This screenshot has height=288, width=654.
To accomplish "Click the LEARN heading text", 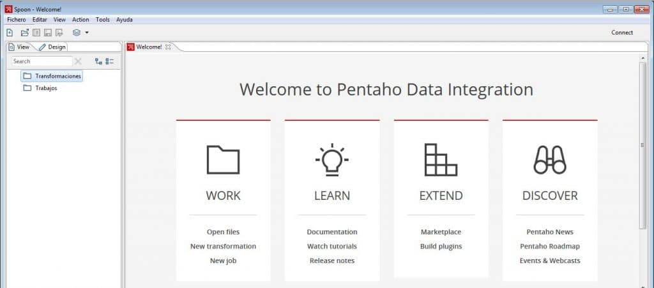I will pos(332,195).
